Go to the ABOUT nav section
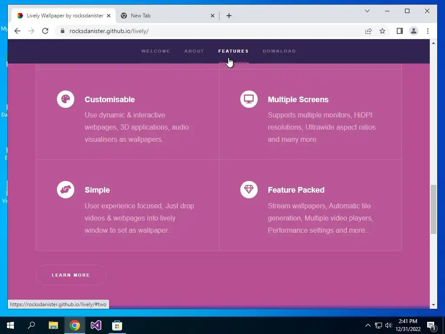The width and height of the screenshot is (445, 334). (194, 51)
